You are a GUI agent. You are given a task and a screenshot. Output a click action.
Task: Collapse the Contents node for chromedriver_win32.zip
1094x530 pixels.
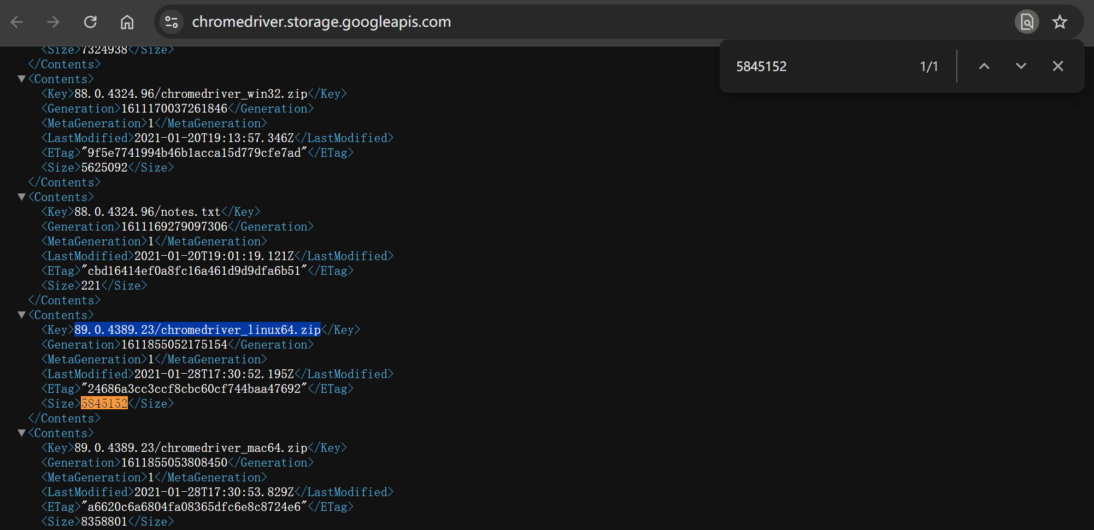[x=22, y=79]
